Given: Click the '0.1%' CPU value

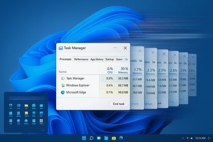Looking at the screenshot, I should coord(109,92).
